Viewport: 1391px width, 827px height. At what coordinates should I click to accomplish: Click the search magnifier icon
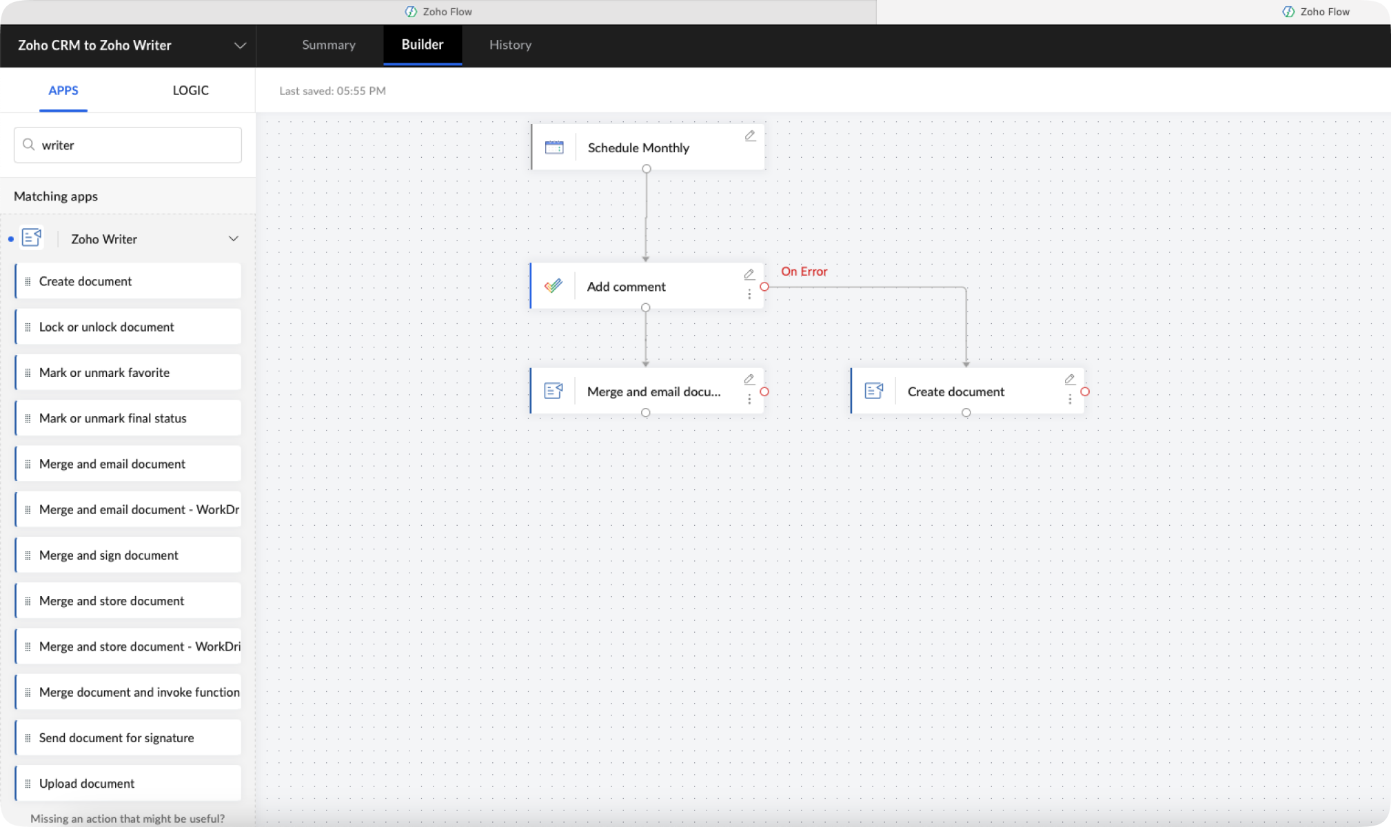pos(29,145)
